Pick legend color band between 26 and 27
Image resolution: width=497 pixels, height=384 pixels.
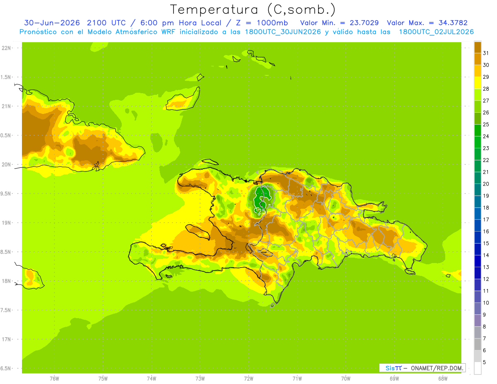pos(478,106)
